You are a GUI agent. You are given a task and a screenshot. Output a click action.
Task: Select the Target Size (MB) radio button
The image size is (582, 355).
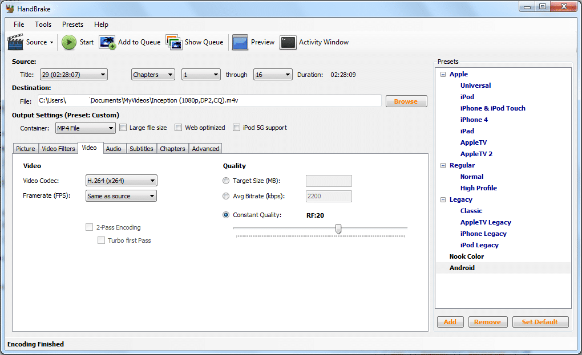coord(226,181)
